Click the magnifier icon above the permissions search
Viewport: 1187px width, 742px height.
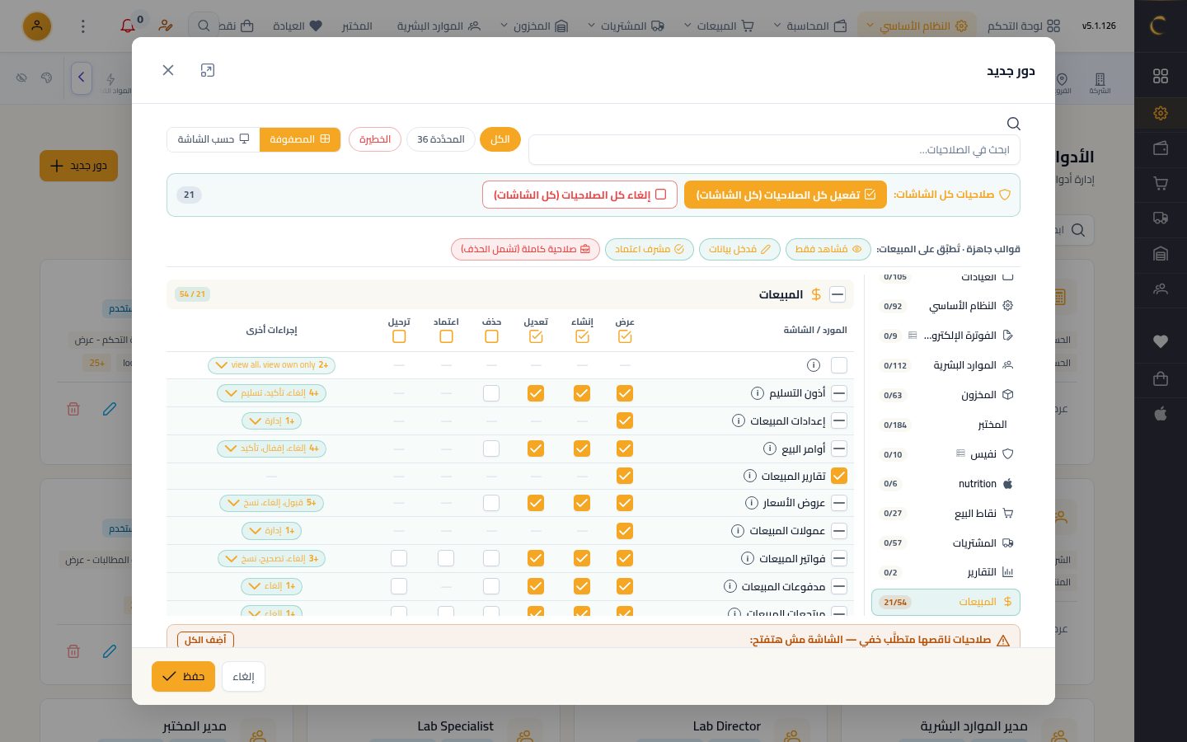pyautogui.click(x=1014, y=124)
